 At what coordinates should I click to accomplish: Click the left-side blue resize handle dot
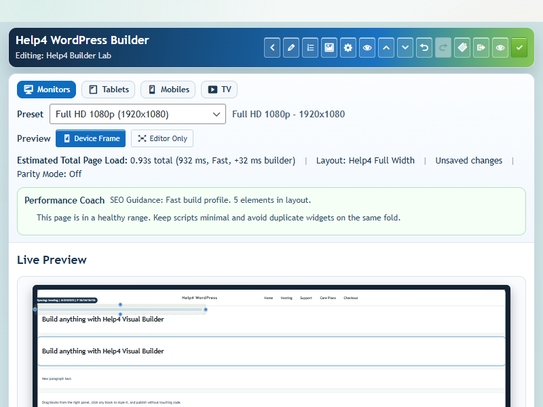(35, 309)
